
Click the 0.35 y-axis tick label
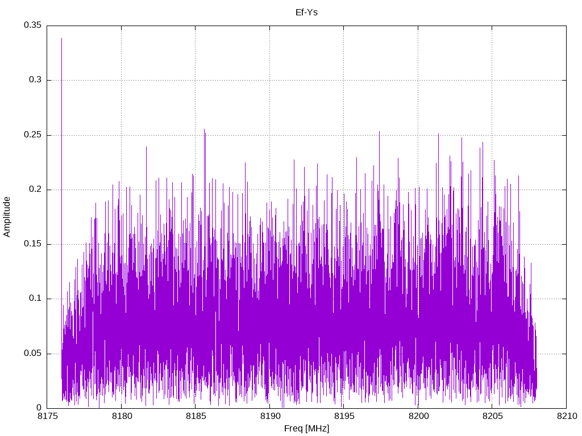(x=32, y=25)
